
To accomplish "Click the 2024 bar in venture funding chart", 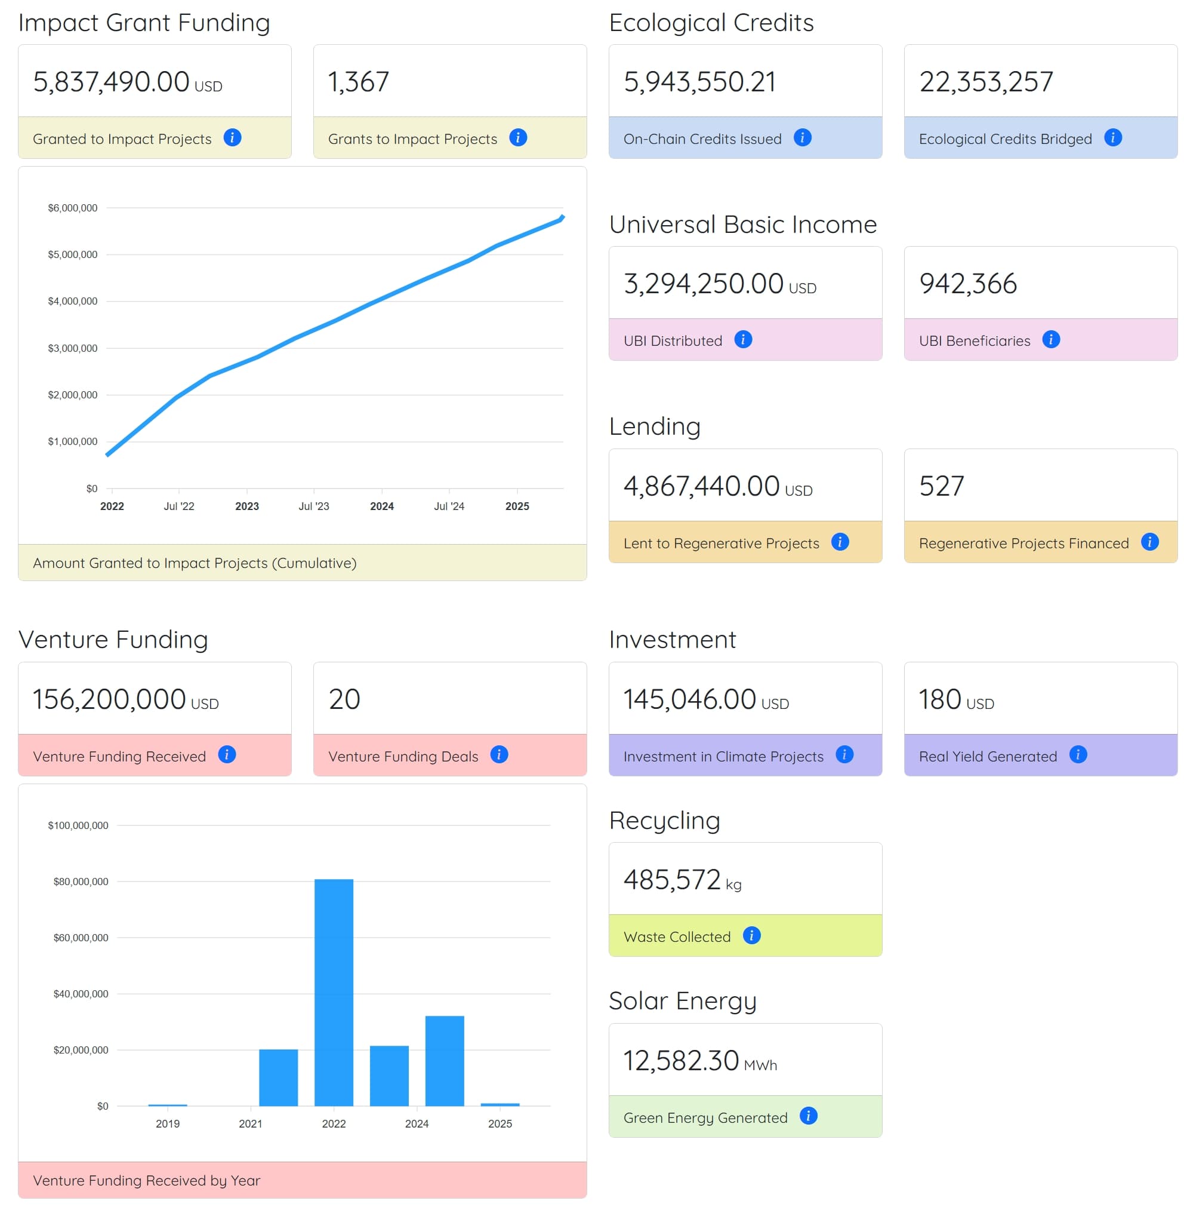I will (x=445, y=1061).
